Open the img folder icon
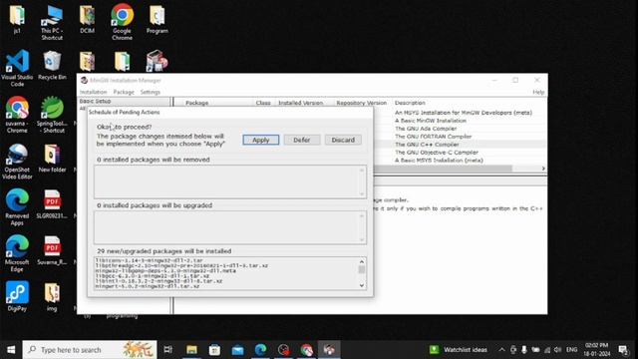638x359 pixels. point(52,296)
